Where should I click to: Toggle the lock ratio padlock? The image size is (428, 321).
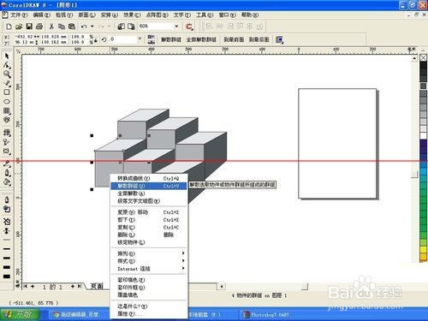click(x=96, y=41)
